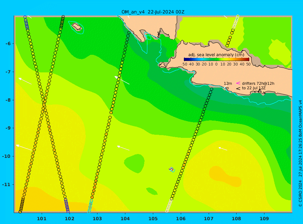Click the 109 longitude axis label

pyautogui.click(x=264, y=218)
